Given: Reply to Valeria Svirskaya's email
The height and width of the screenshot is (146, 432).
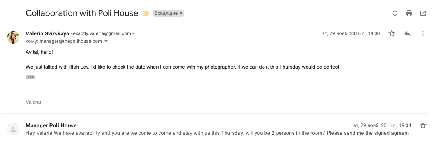Looking at the screenshot, I should [x=407, y=33].
